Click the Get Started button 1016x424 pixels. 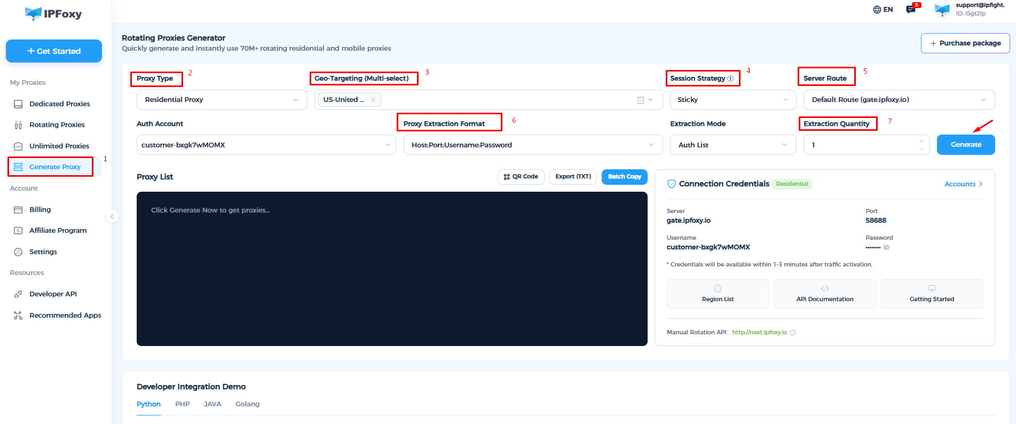[54, 51]
